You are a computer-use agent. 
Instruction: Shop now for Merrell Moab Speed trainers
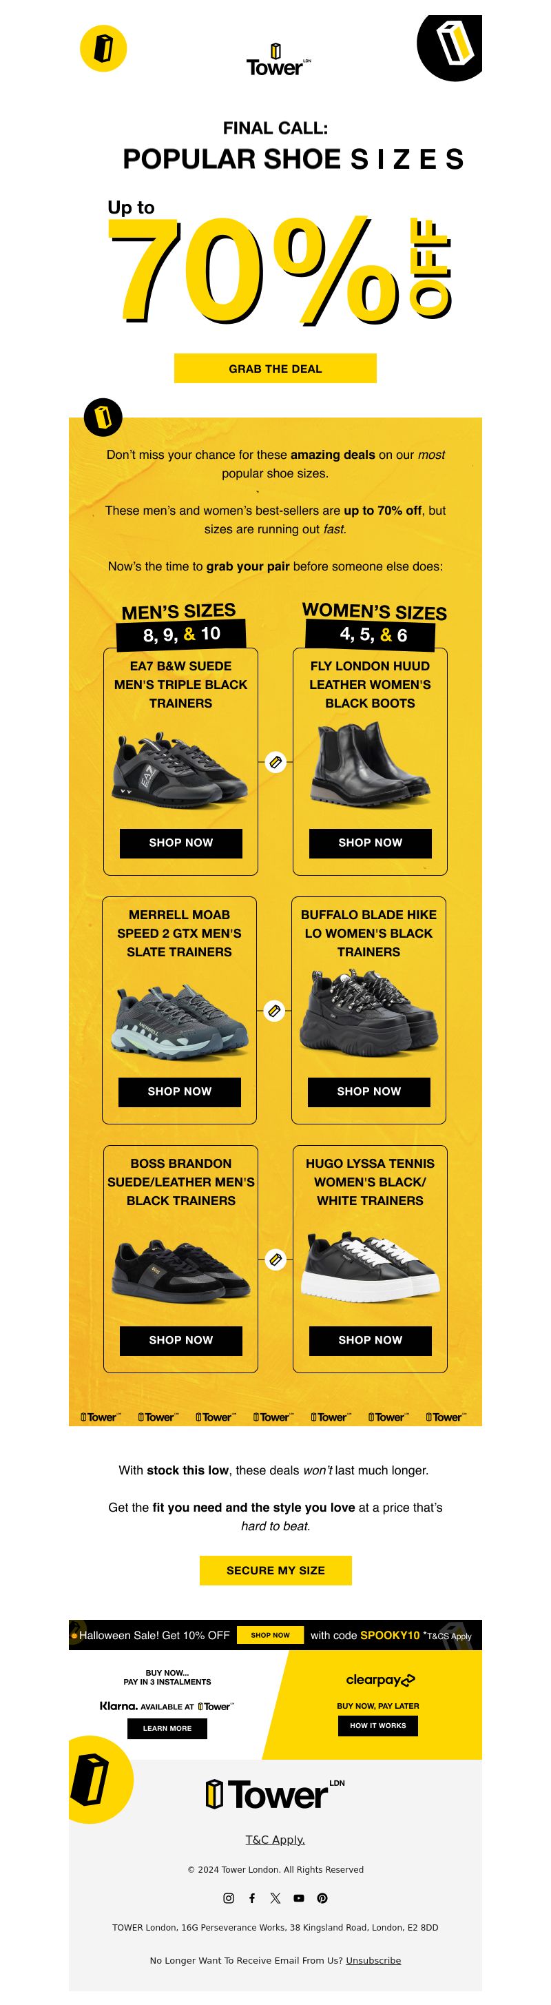click(x=180, y=1092)
